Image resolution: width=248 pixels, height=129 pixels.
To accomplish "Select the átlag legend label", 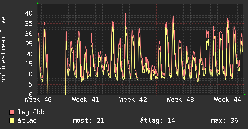I will click(27, 121).
